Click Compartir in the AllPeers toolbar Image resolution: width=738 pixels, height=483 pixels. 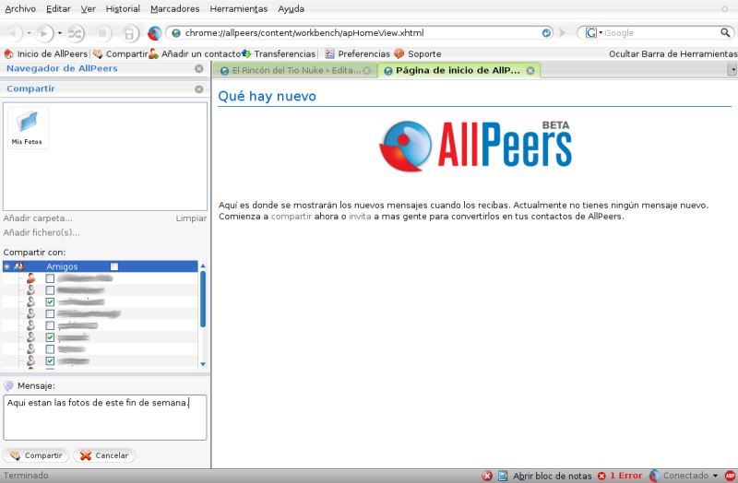121,53
